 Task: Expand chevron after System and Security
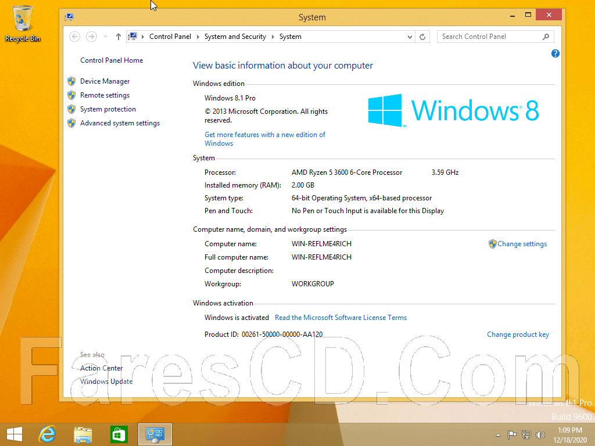273,37
